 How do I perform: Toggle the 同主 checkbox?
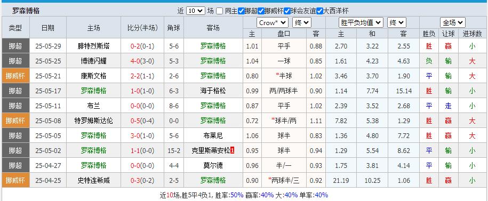[220, 11]
